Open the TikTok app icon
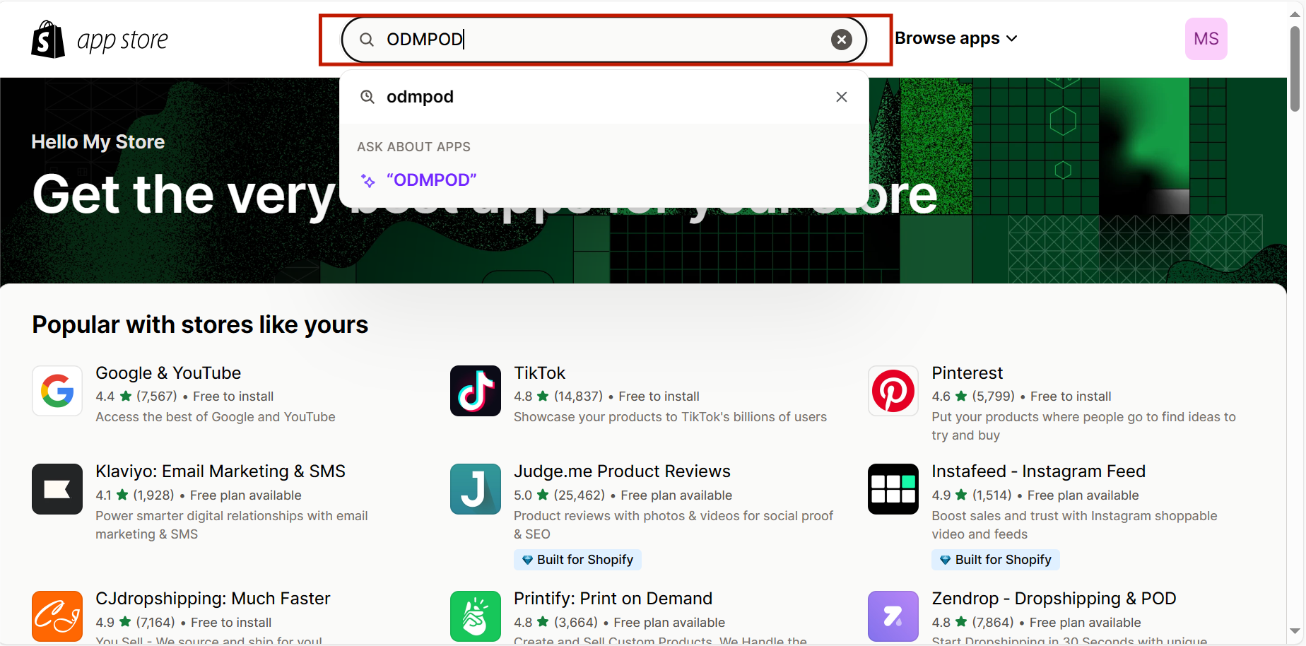The image size is (1306, 646). coord(476,391)
